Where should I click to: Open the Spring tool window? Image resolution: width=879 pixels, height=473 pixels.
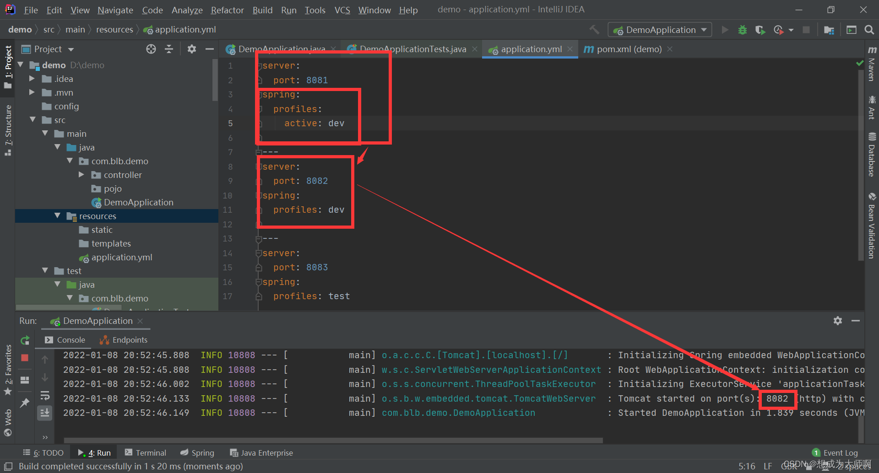point(197,453)
